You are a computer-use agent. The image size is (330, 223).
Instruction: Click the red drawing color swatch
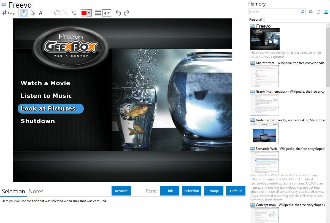click(x=84, y=13)
